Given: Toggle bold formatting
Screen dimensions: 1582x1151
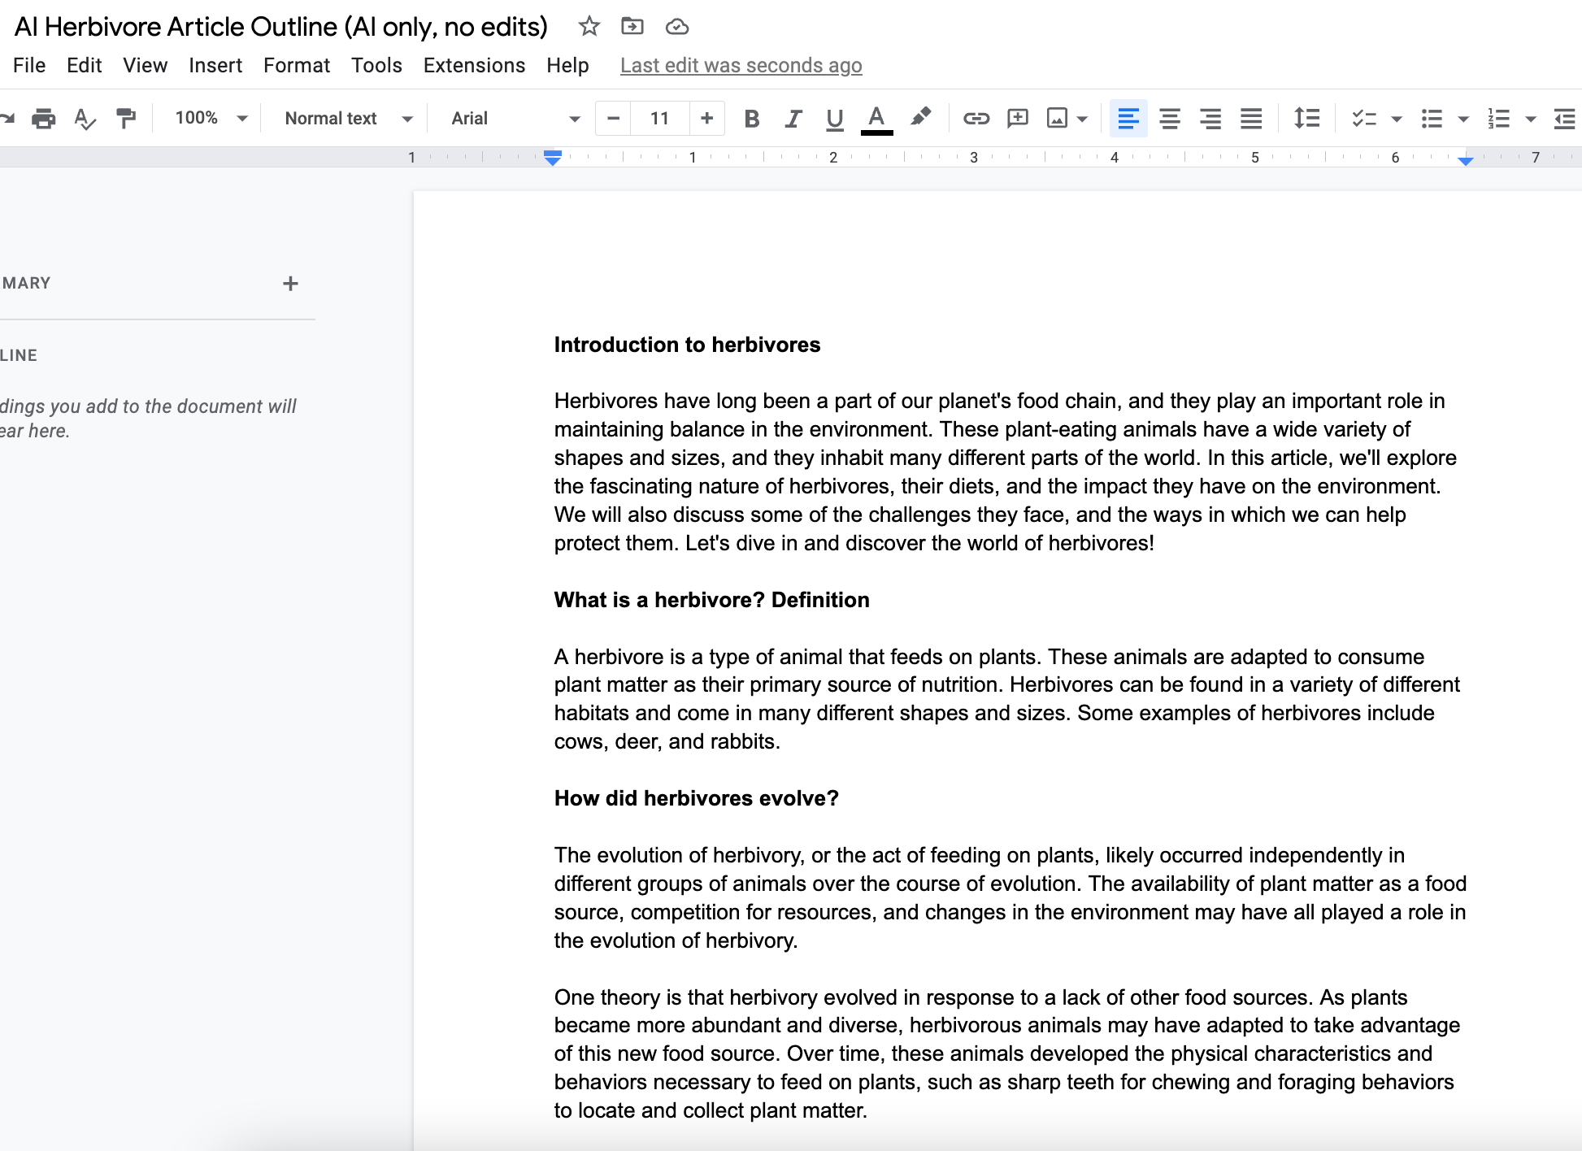Looking at the screenshot, I should 752,119.
